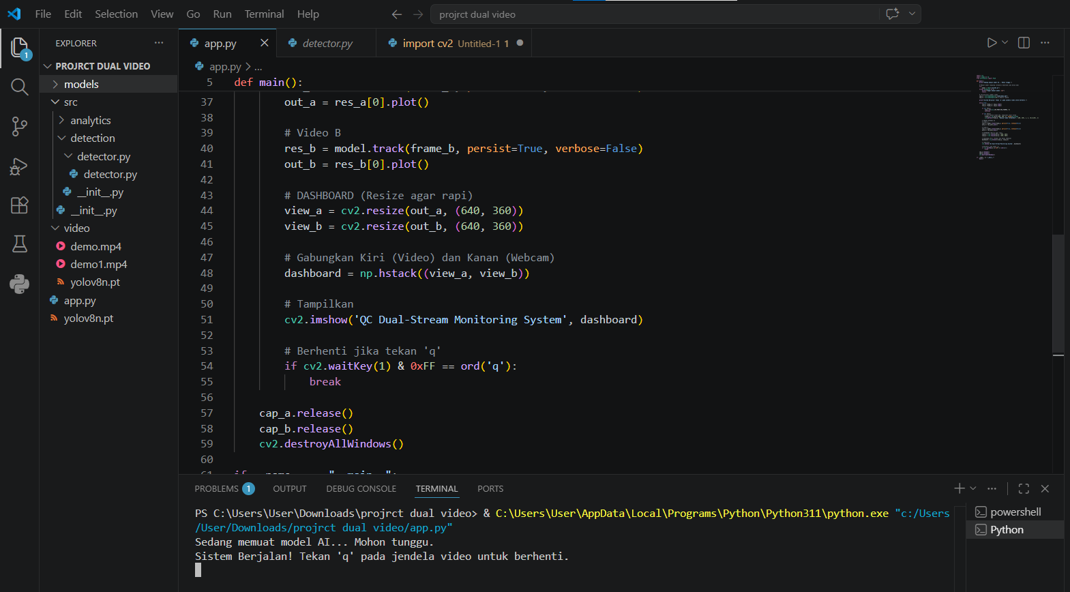Switch to the PROBLEMS panel tab

[x=224, y=488]
